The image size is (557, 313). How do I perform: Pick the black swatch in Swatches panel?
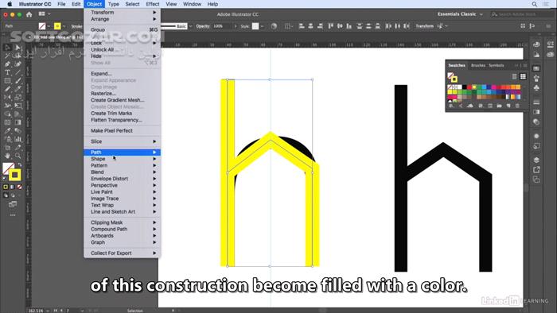pyautogui.click(x=464, y=87)
